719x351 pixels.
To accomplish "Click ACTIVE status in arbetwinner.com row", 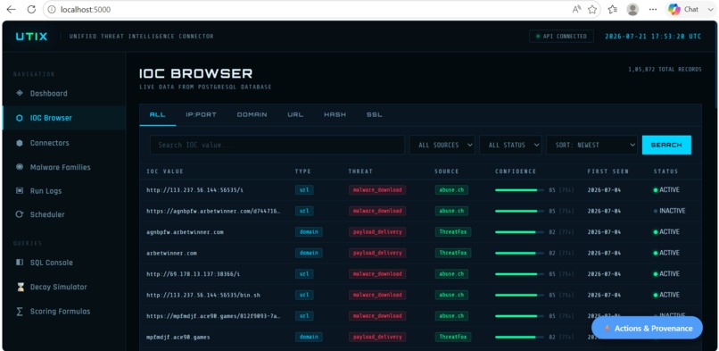I will 666,253.
